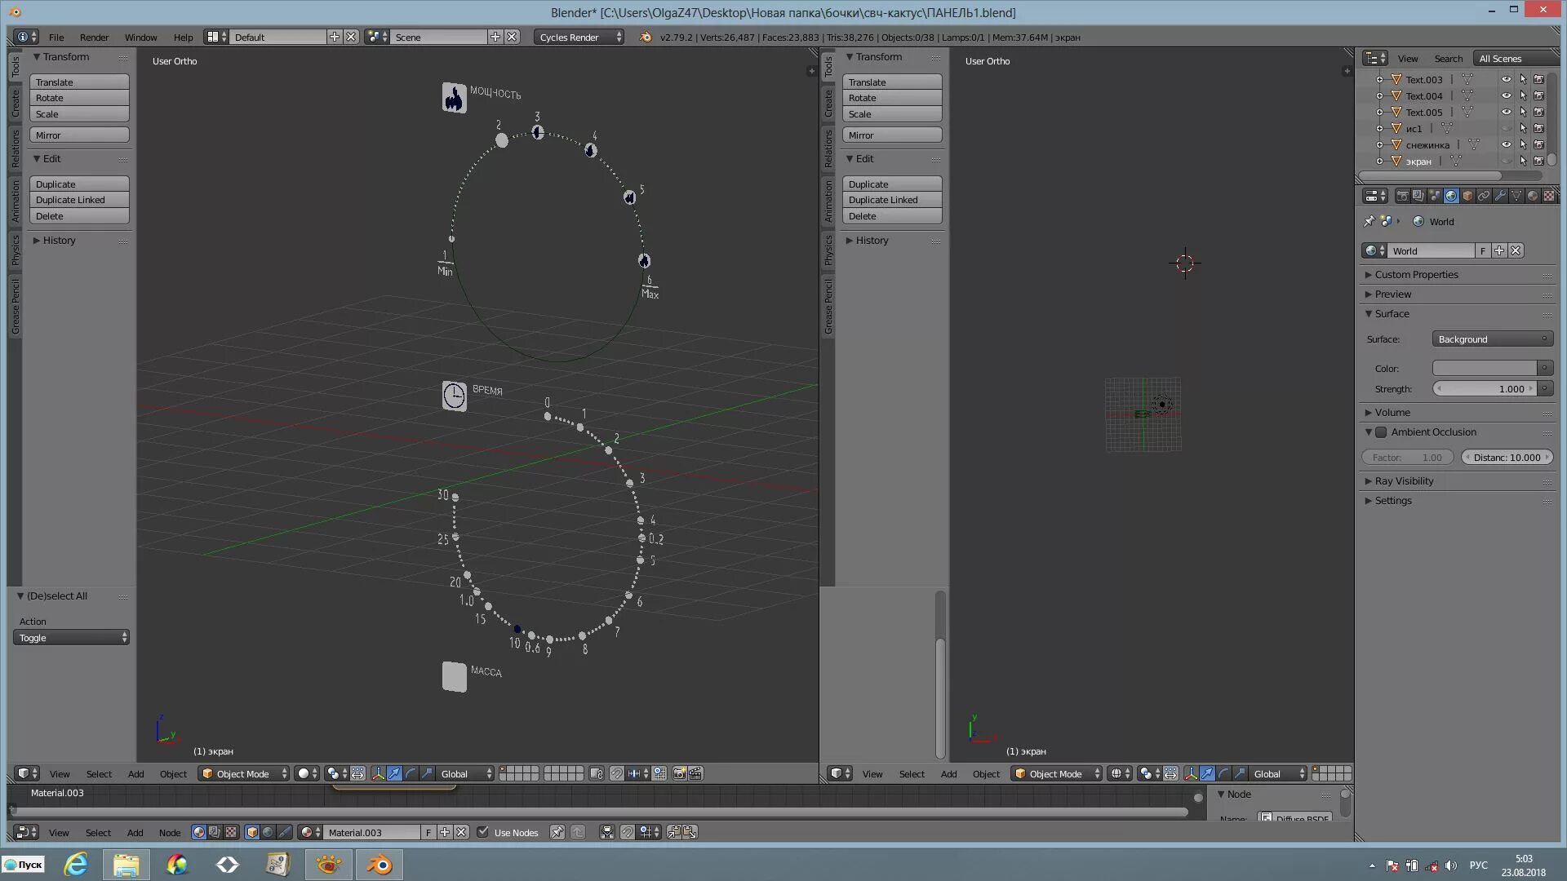This screenshot has height=881, width=1567.
Task: Click the Mirror button in left Transform panel
Action: tap(79, 135)
